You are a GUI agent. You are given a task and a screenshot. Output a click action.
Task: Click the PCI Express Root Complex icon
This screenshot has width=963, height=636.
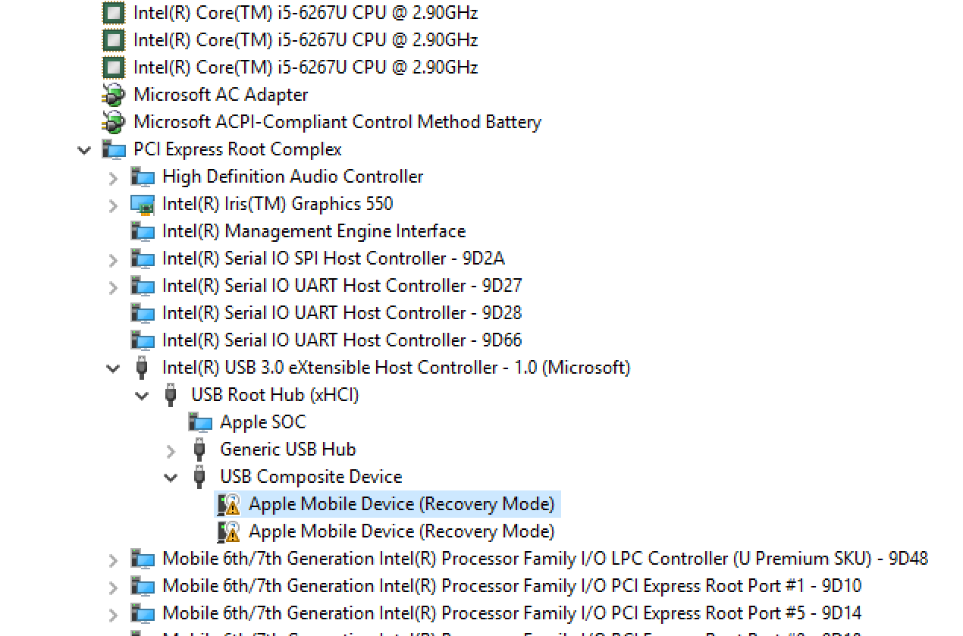coord(114,149)
